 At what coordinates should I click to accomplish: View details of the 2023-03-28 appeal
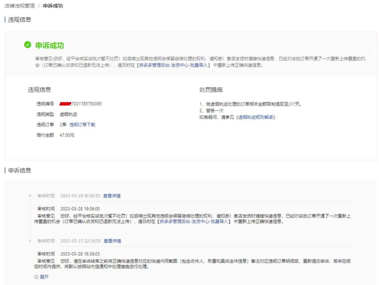pos(112,196)
